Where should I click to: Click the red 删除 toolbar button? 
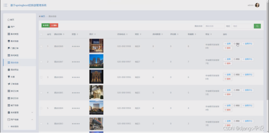[54, 25]
